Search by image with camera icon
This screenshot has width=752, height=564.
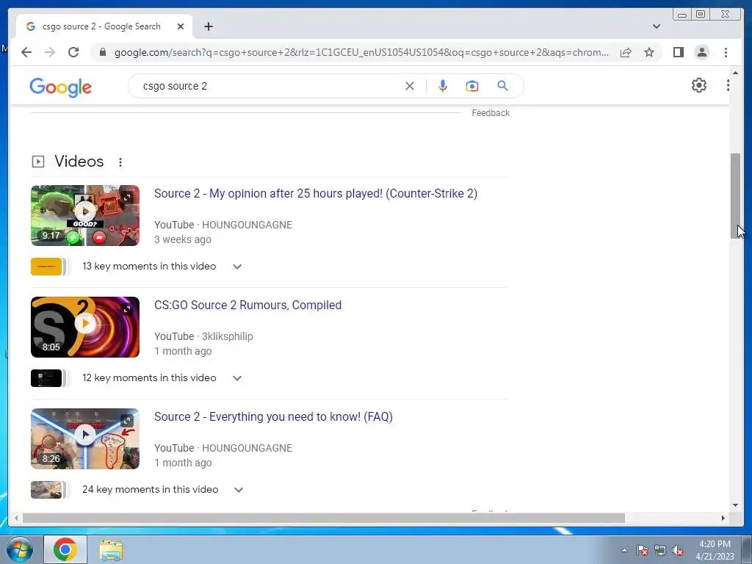tap(472, 86)
